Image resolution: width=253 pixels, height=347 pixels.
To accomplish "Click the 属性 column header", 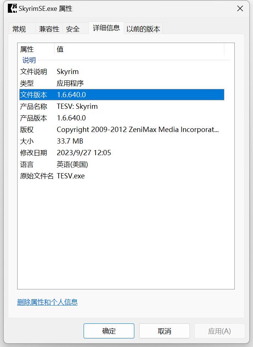I will [x=36, y=49].
